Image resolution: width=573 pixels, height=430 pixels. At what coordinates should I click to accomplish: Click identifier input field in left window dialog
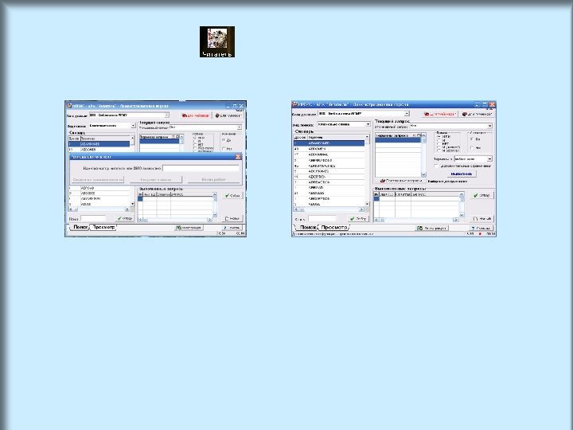(x=201, y=168)
